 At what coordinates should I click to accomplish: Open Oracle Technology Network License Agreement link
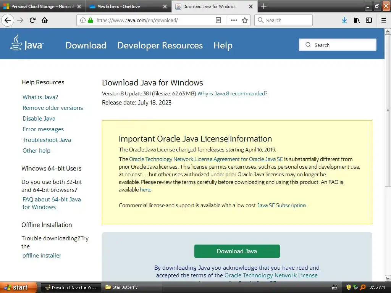point(206,159)
